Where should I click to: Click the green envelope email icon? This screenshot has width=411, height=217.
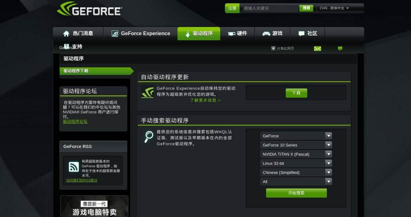pyautogui.click(x=318, y=49)
